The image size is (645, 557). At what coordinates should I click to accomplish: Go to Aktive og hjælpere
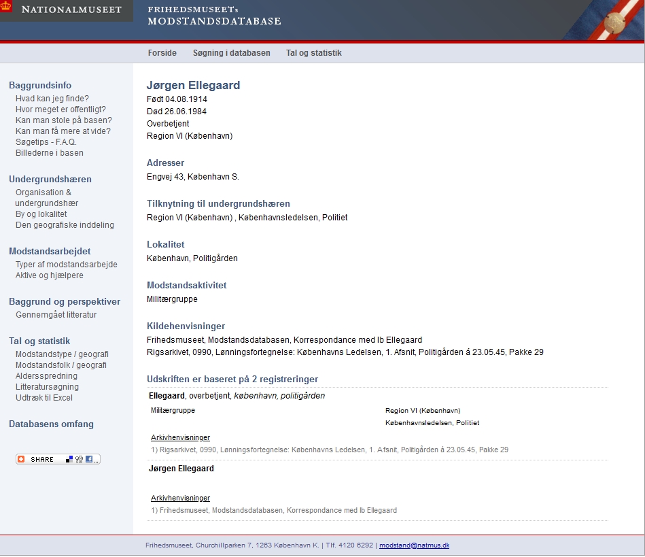(50, 275)
